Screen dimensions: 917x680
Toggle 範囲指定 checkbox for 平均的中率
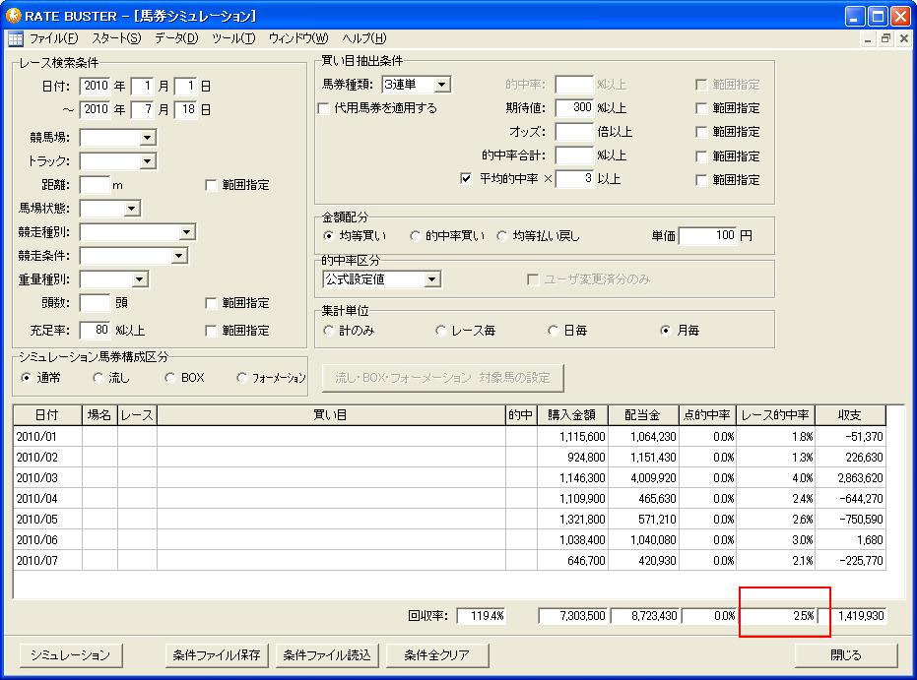tap(701, 180)
